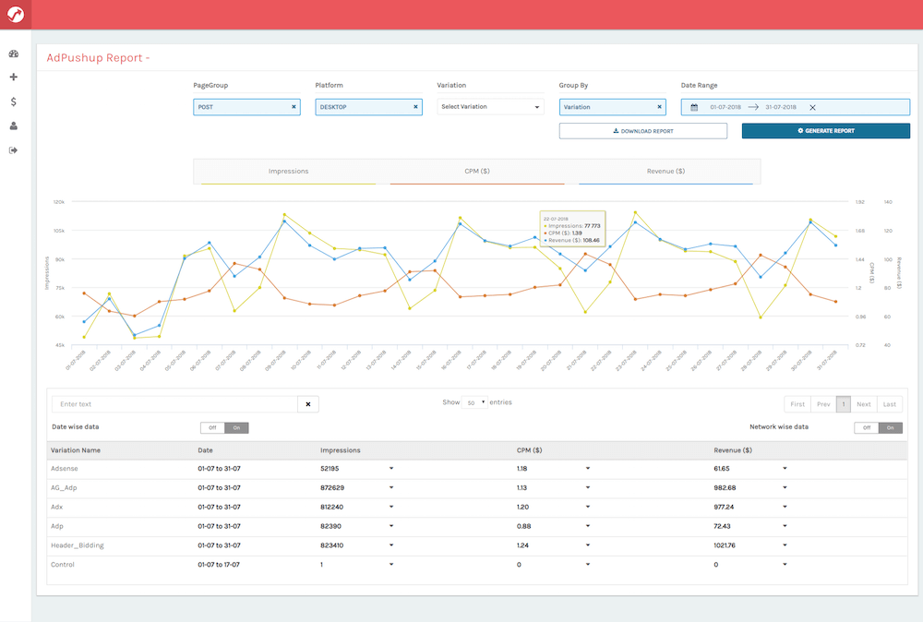Clear the search text box

(308, 404)
